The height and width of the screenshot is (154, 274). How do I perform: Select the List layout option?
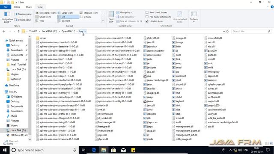(x=68, y=17)
